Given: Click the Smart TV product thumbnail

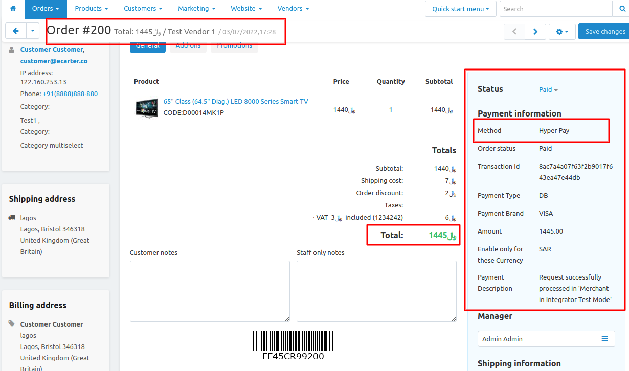Looking at the screenshot, I should click(147, 108).
